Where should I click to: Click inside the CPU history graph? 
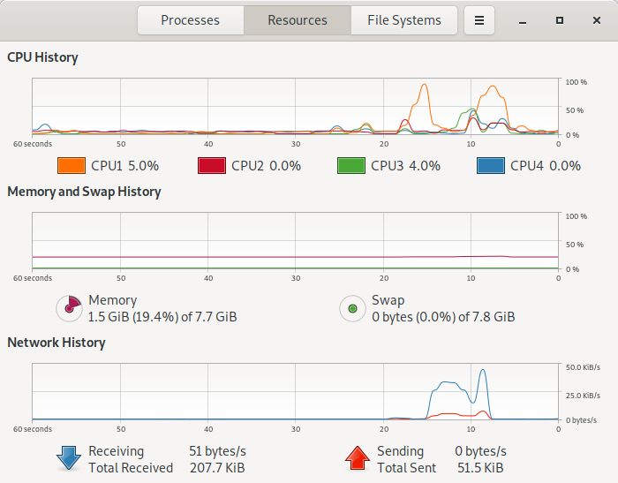[296, 107]
